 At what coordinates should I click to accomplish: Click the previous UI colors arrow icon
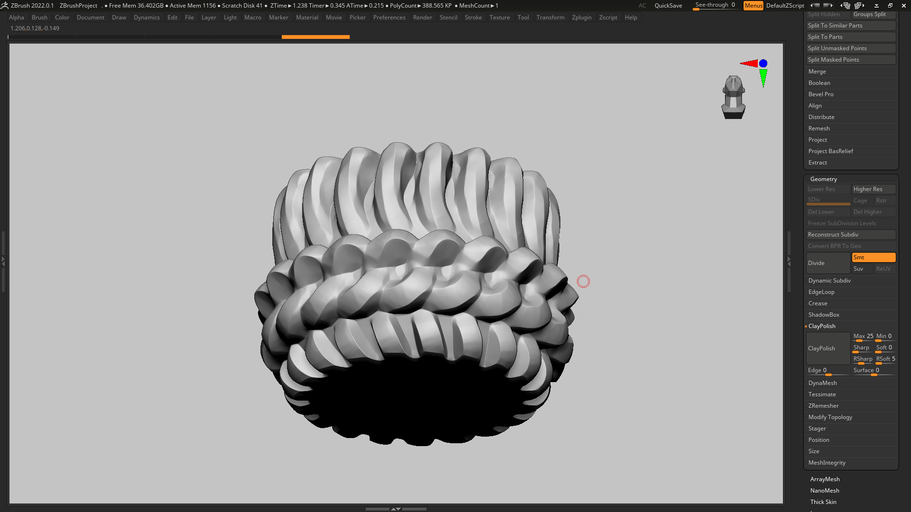815,6
